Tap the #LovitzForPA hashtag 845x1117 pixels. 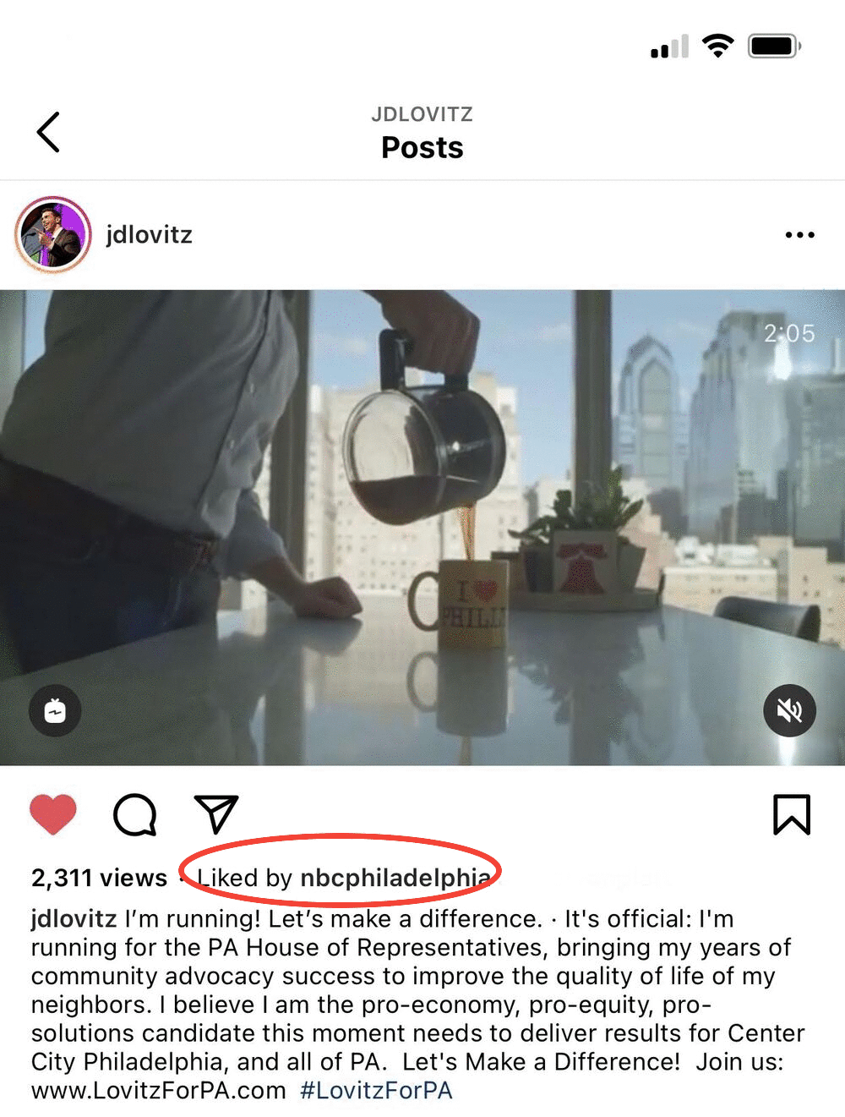coord(376,1091)
